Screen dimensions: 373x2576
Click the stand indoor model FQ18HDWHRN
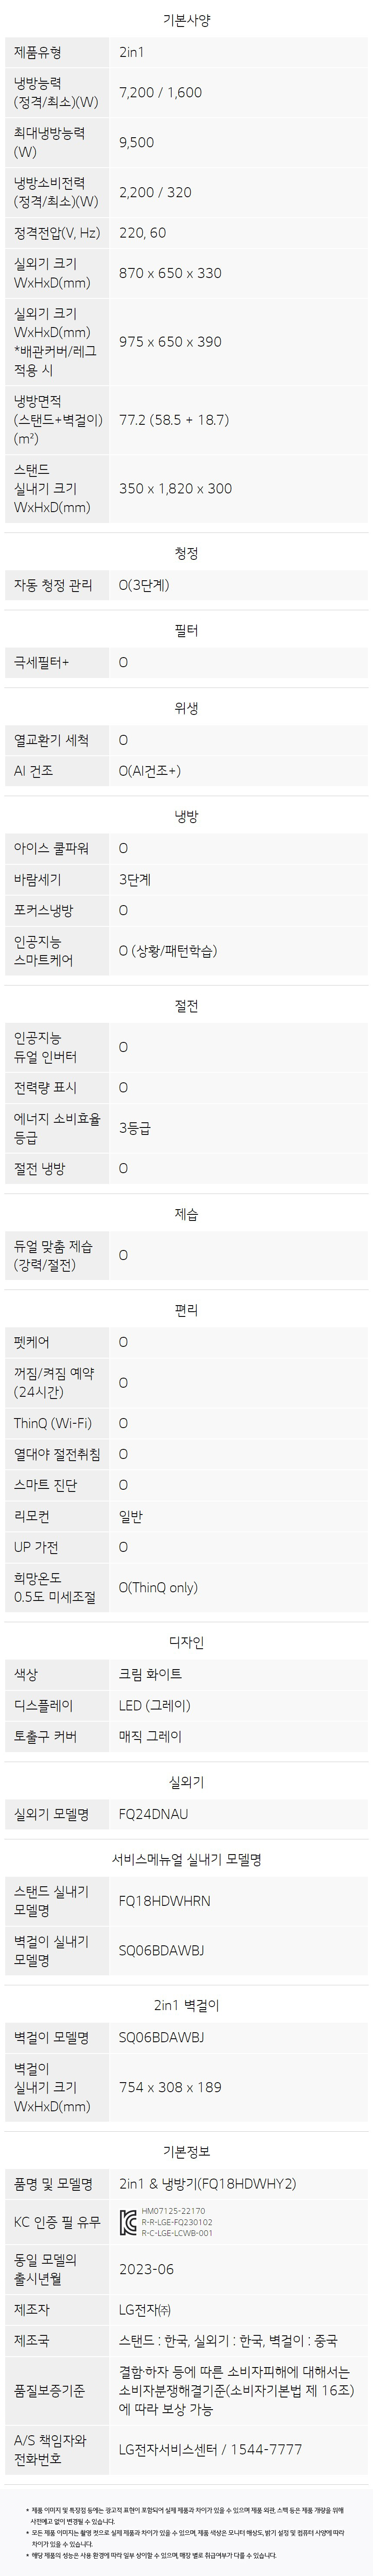click(164, 1901)
